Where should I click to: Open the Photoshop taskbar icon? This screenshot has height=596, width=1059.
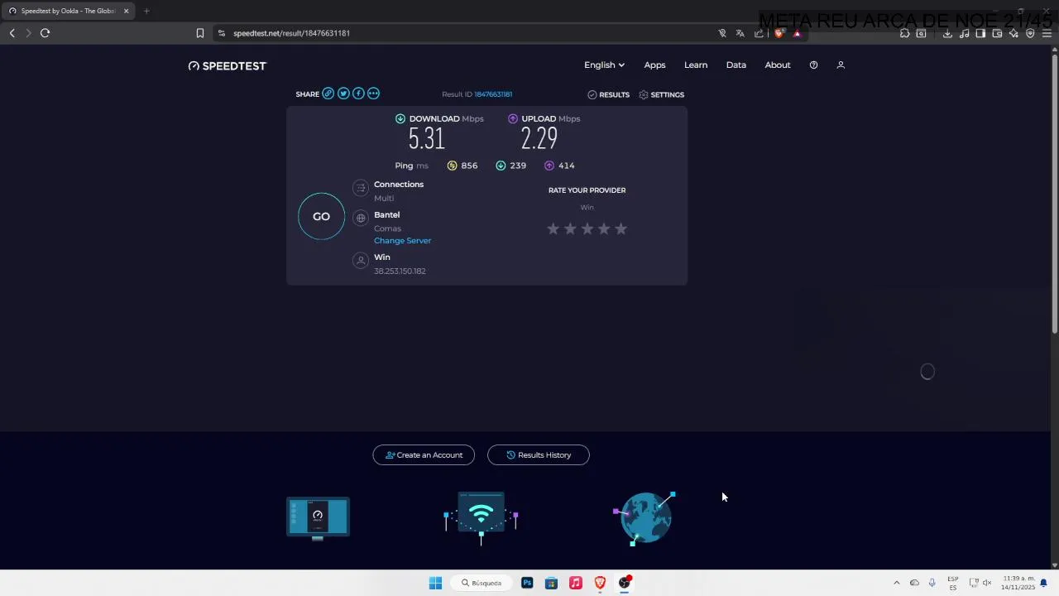pyautogui.click(x=527, y=583)
